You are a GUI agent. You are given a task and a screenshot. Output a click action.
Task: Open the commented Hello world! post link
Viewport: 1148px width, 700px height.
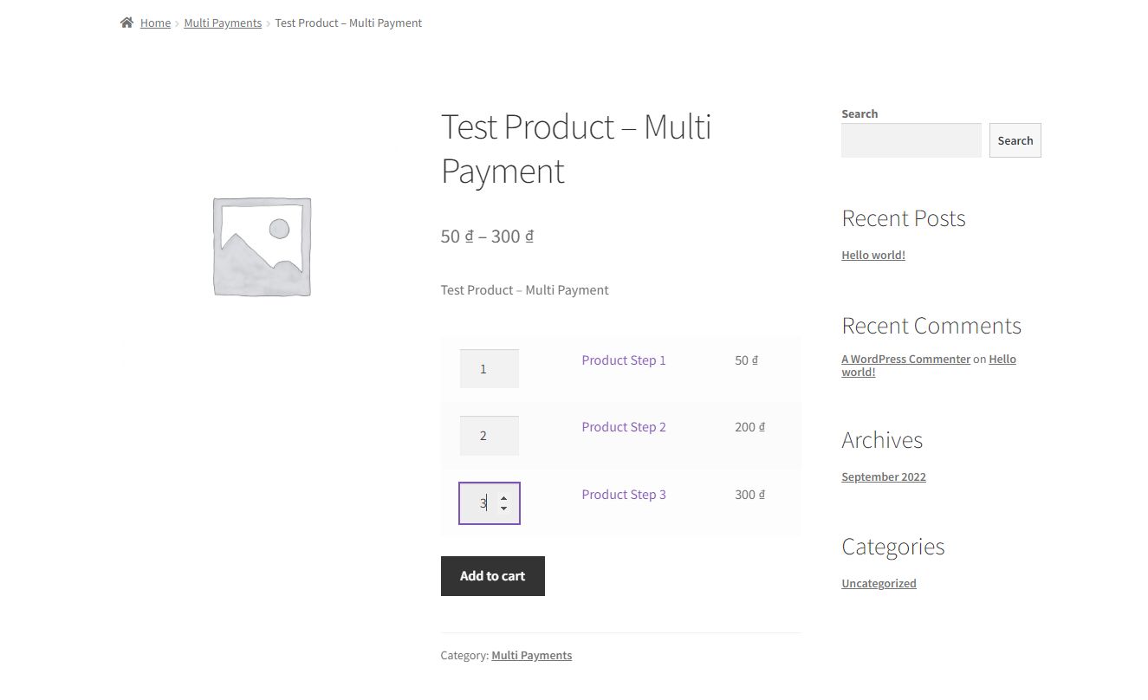point(1002,360)
